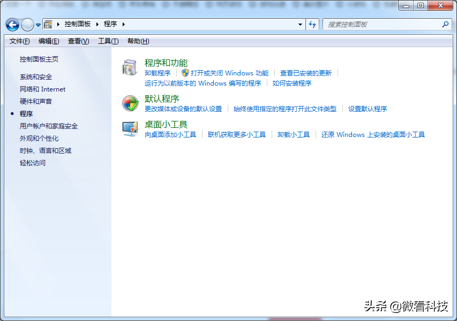Click 如何安装程序 link
Screen dimensions: 457x321
point(292,83)
